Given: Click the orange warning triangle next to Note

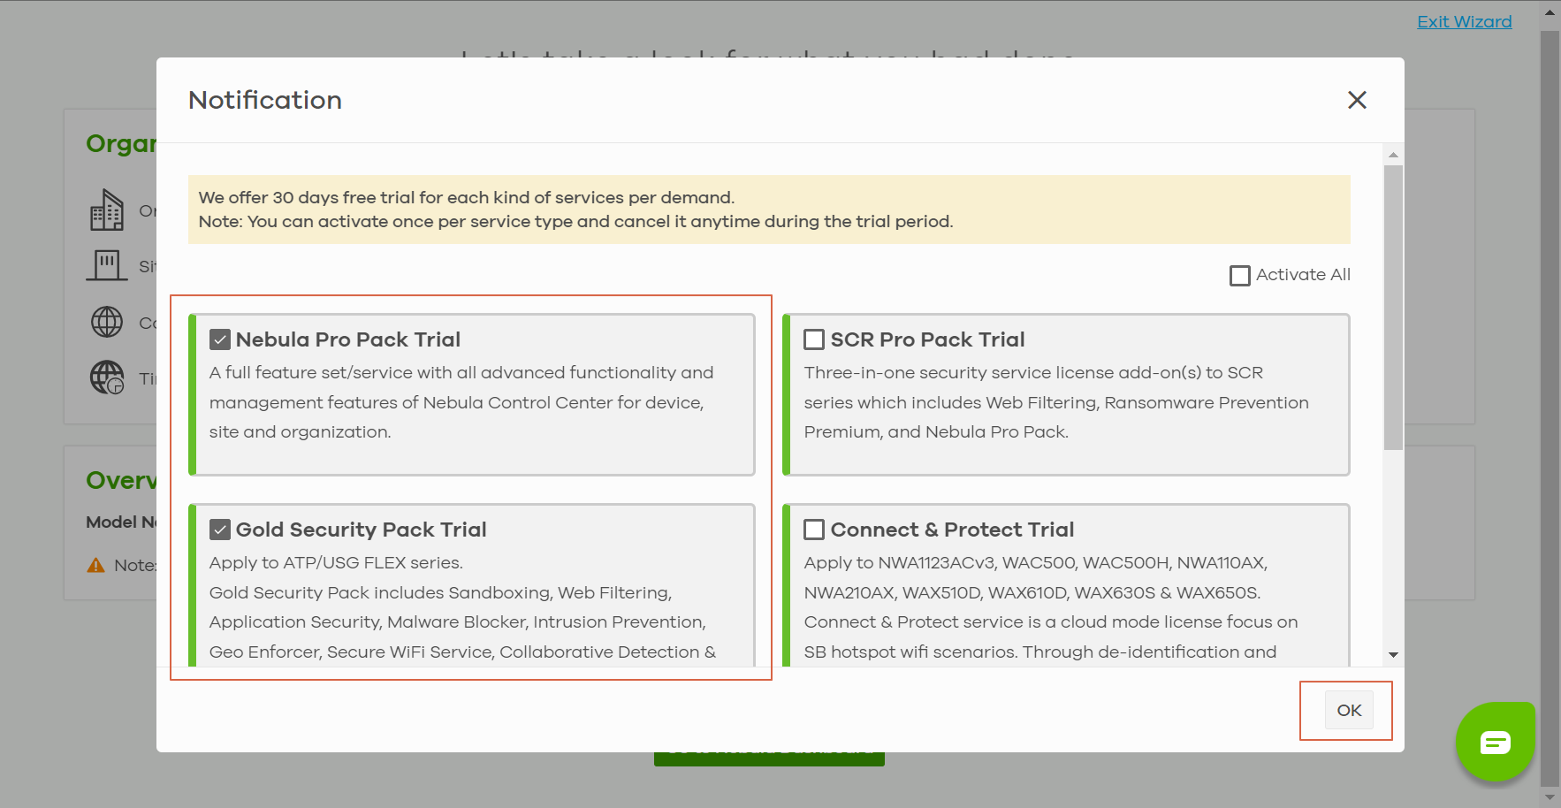Looking at the screenshot, I should (95, 565).
